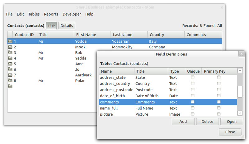249x144 pixels.
Task: Sort contacts by Title column header
Action: click(x=56, y=35)
